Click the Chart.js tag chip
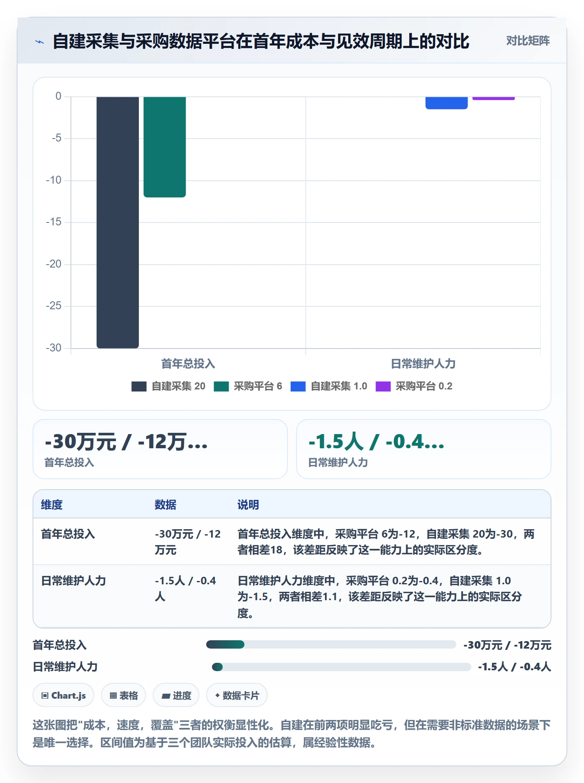This screenshot has width=584, height=783. 63,695
